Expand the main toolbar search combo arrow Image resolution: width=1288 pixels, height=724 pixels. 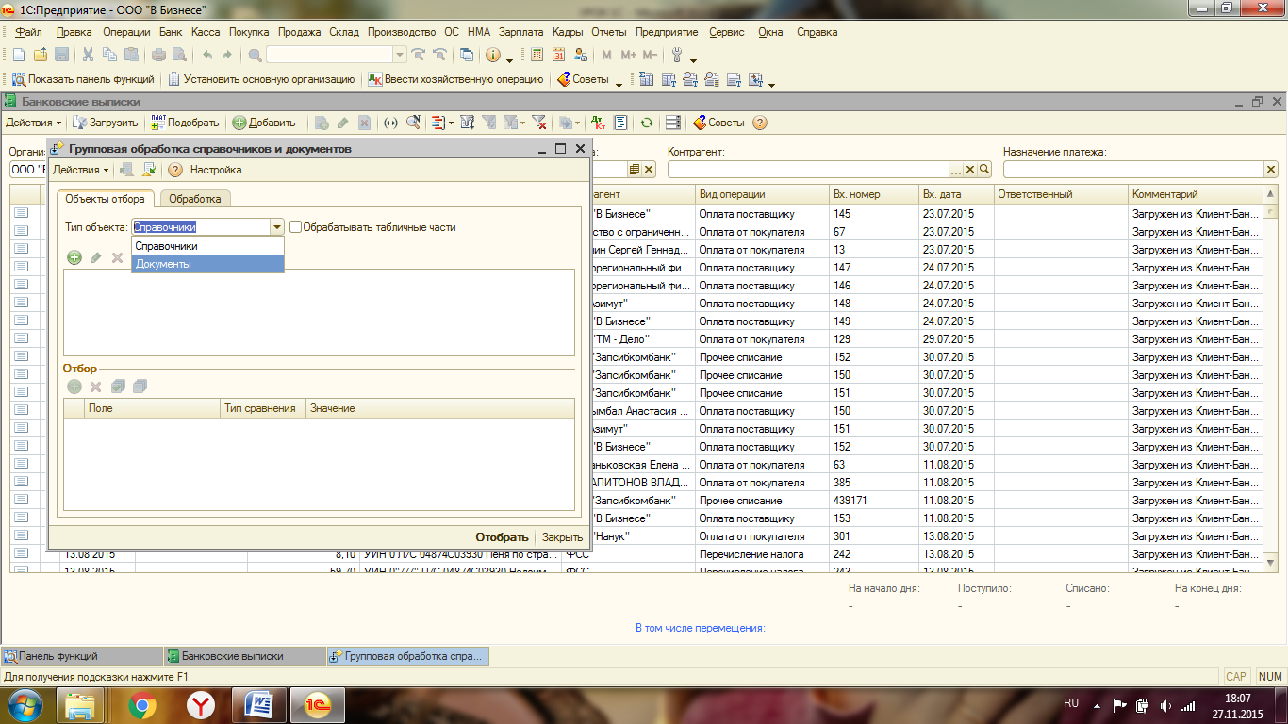coord(400,55)
